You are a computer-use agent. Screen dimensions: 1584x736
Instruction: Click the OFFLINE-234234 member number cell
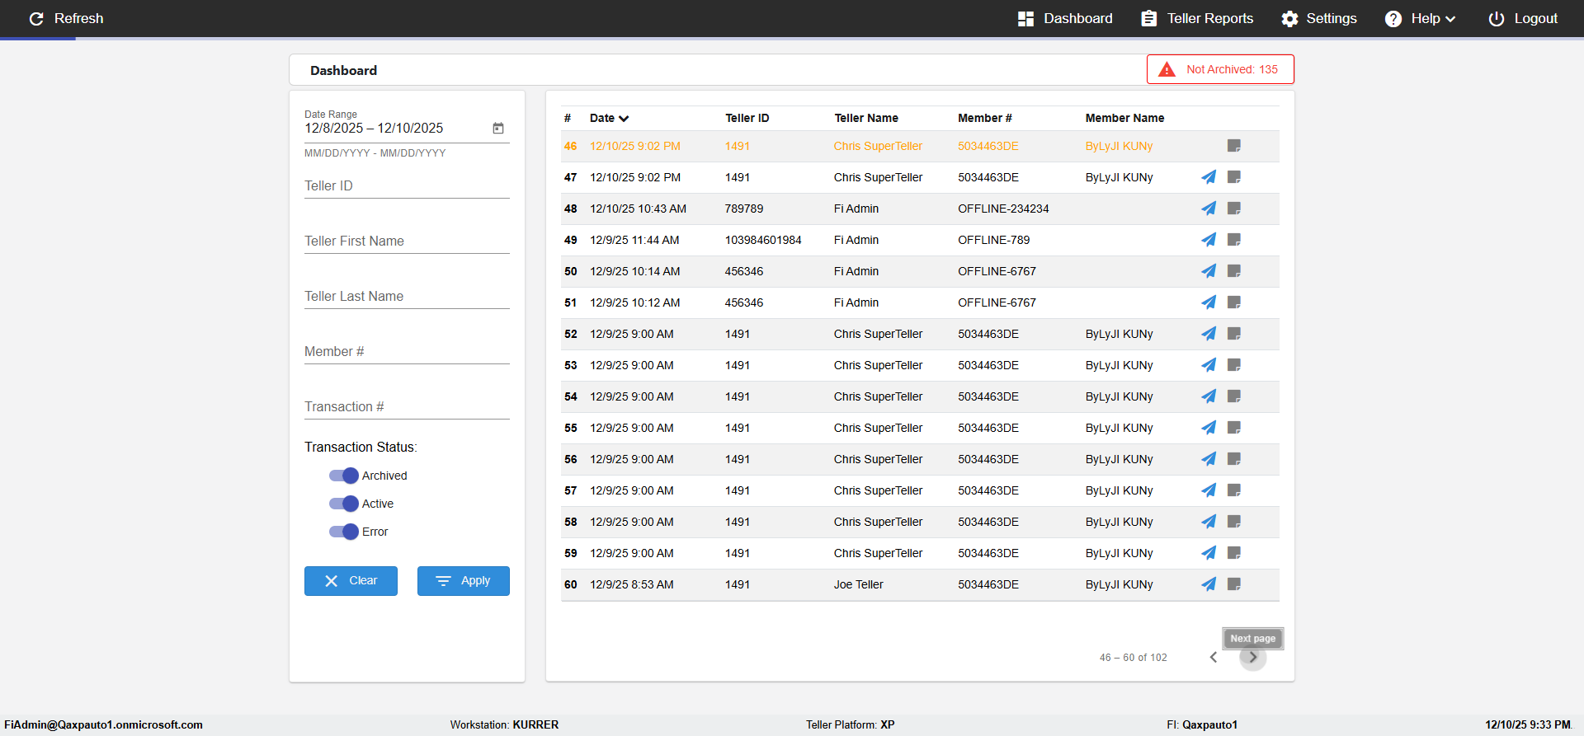coord(1003,209)
